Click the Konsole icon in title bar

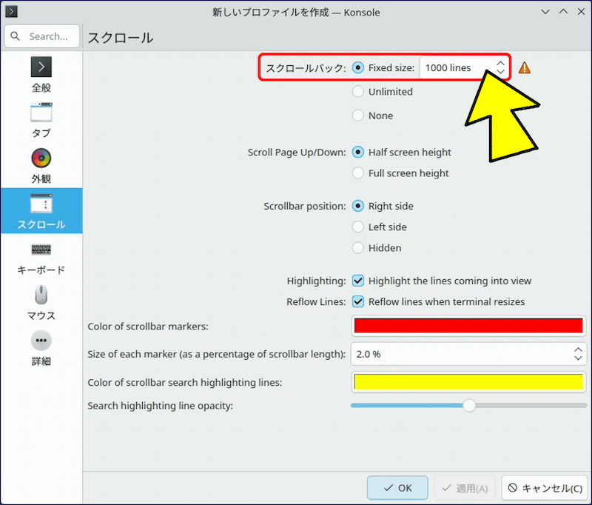tap(12, 12)
